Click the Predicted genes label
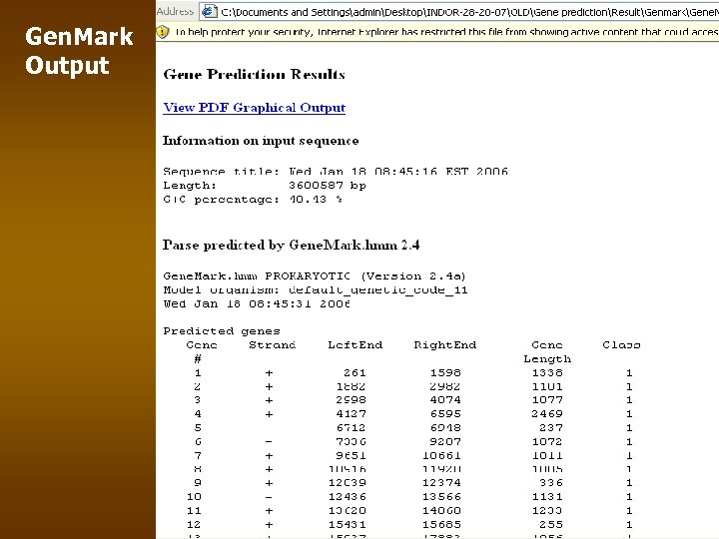Viewport: 719px width, 539px height. 222,331
